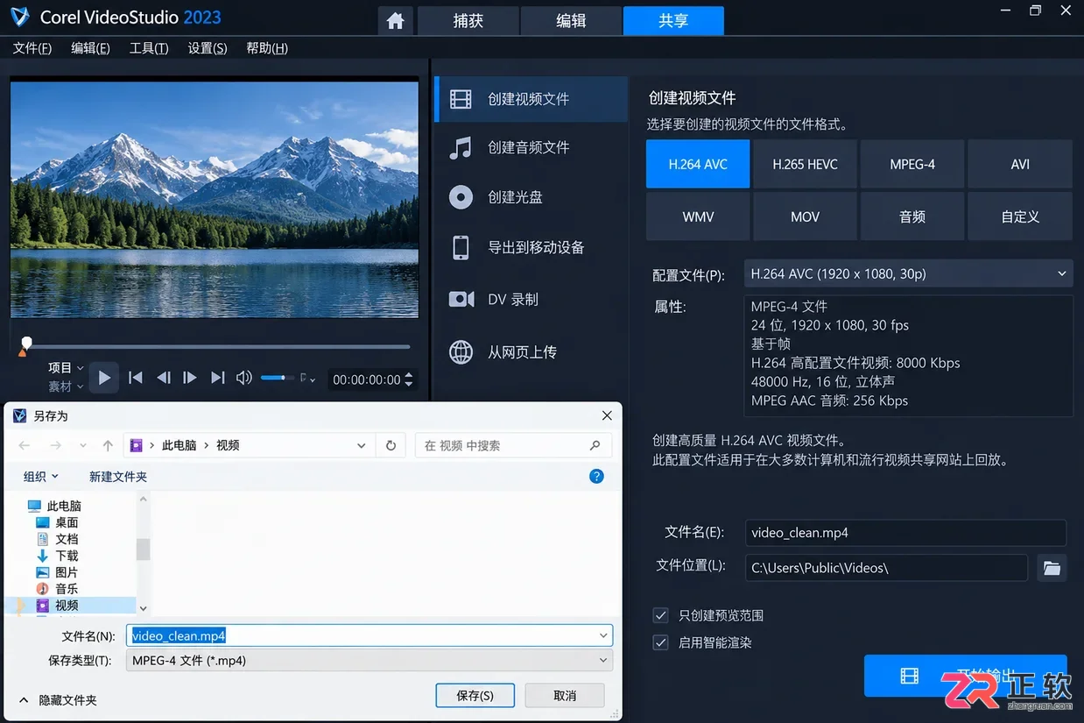Step forward one frame in preview
Screen dimensions: 1084x723
pos(189,378)
